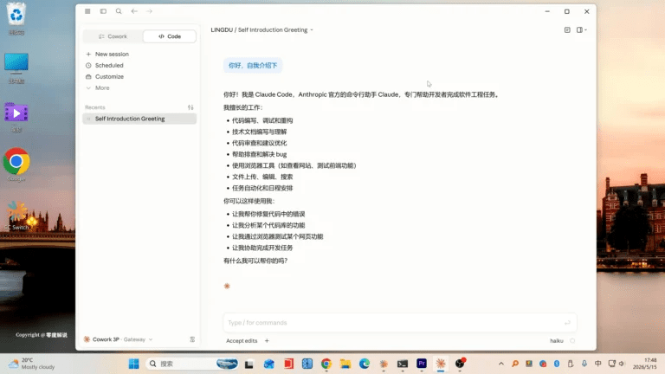
Task: Click the Recents filter icon
Action: [190, 107]
